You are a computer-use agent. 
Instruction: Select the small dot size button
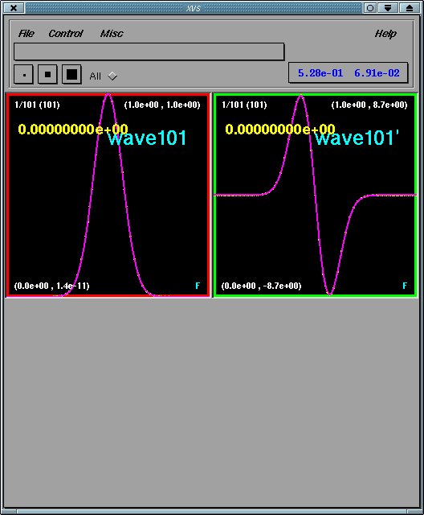pos(23,75)
